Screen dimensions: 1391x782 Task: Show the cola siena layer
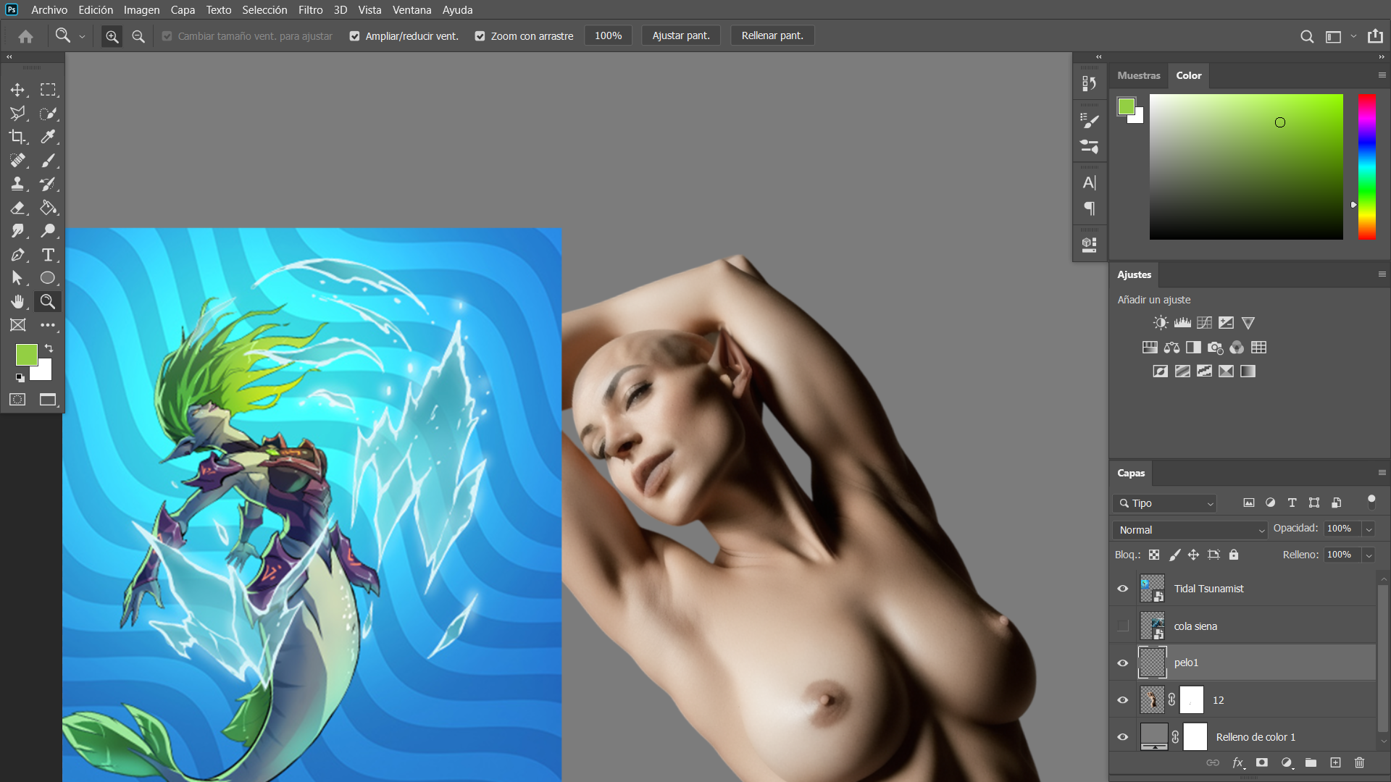[1123, 626]
